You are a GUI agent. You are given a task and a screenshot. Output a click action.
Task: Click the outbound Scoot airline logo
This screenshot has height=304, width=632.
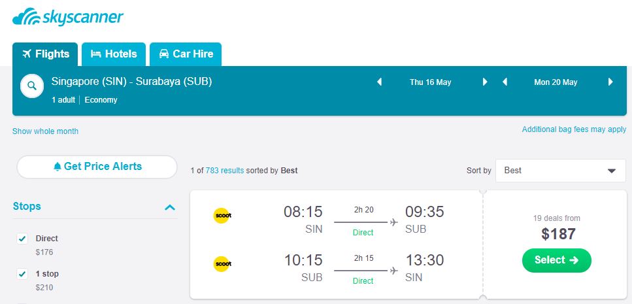click(222, 215)
